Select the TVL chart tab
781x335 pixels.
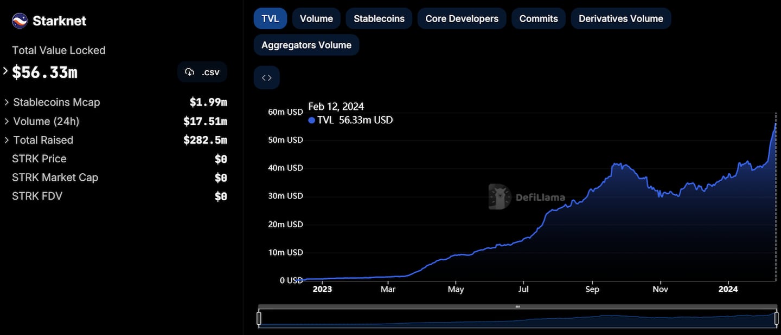pos(270,18)
